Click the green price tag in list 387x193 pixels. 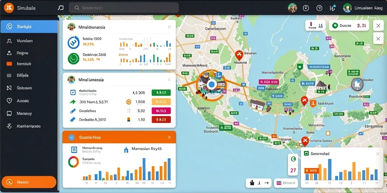[161, 93]
